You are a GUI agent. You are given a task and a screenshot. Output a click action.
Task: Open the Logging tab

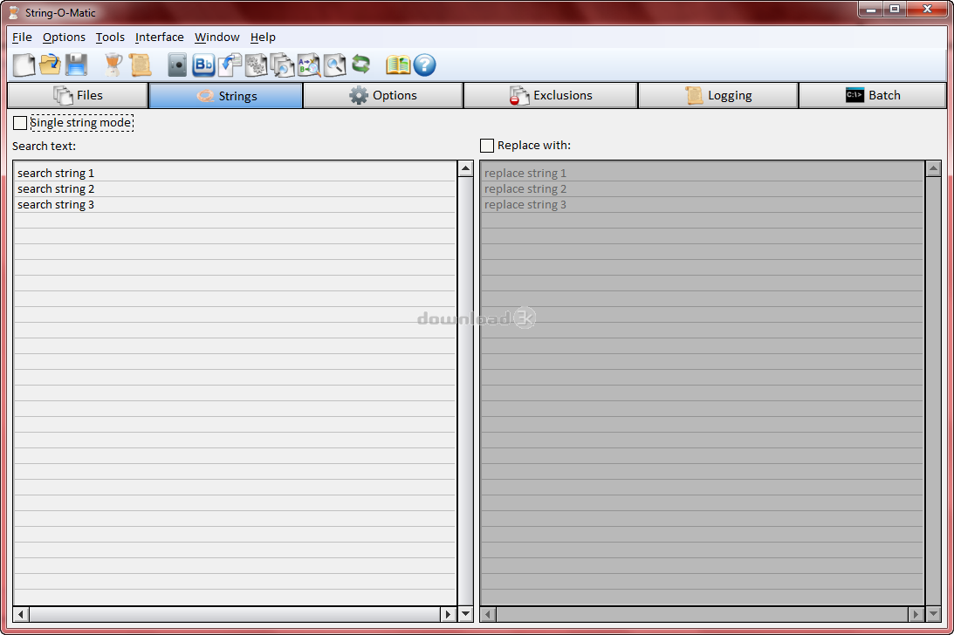click(x=718, y=96)
